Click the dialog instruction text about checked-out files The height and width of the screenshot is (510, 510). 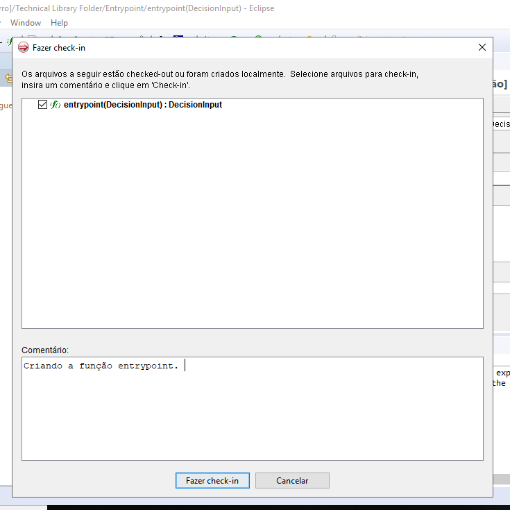point(220,79)
